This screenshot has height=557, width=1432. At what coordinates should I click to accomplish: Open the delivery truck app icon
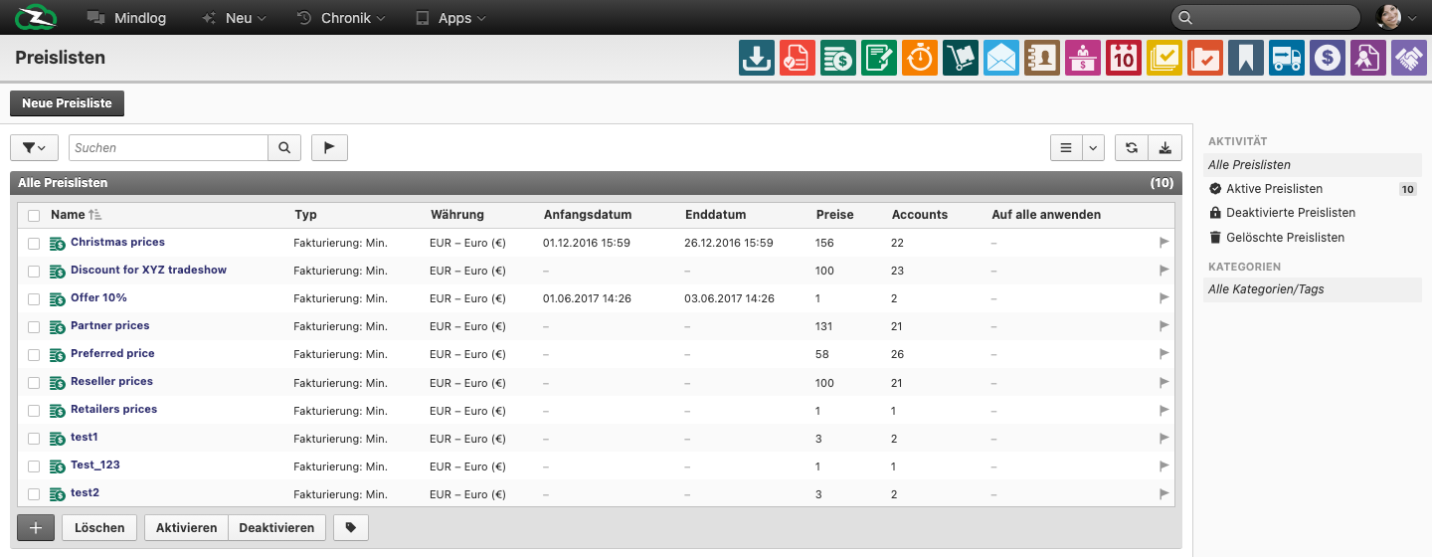coord(1287,59)
